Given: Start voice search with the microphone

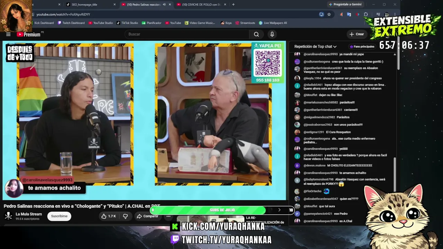Looking at the screenshot, I should [x=272, y=34].
